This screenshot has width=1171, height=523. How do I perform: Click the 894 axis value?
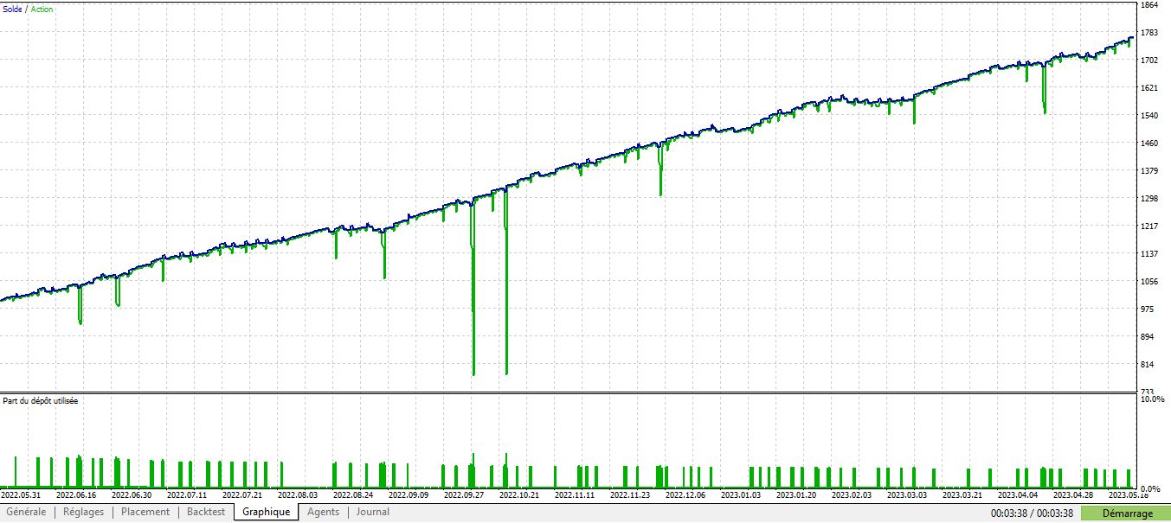tap(1148, 337)
